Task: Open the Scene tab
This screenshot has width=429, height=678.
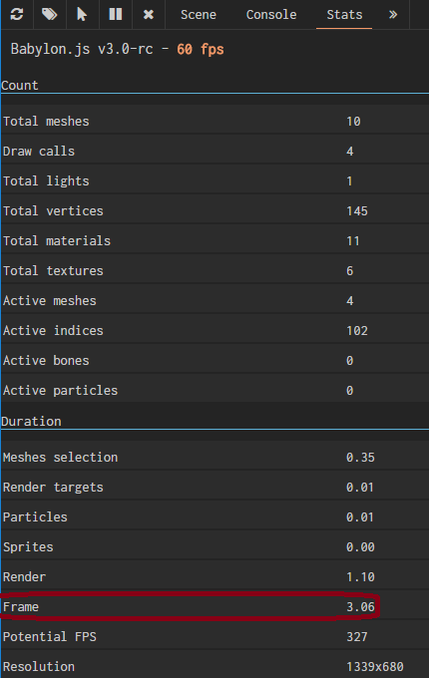Action: (199, 15)
